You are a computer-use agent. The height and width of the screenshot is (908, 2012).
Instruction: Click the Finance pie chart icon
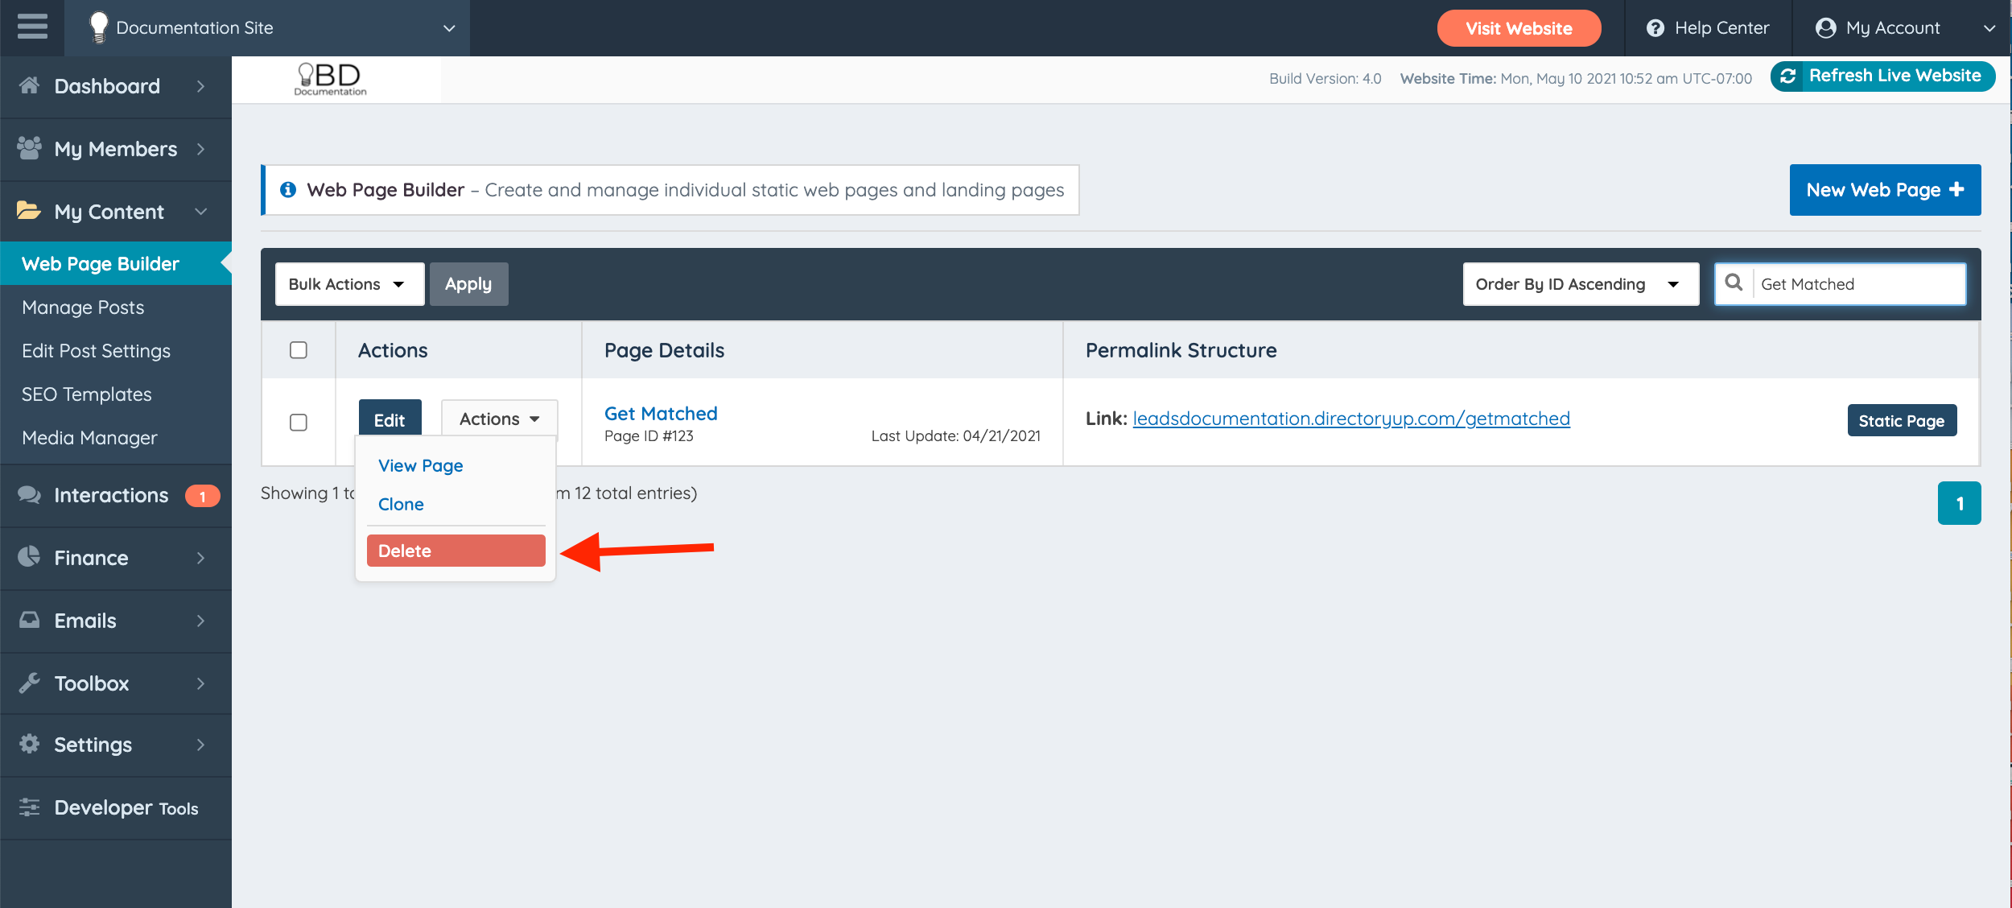point(30,557)
